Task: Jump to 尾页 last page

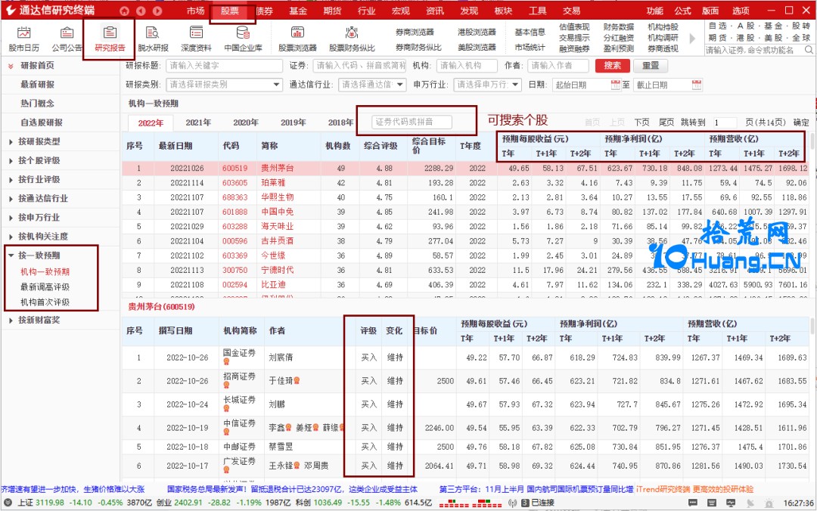Action: [x=666, y=122]
